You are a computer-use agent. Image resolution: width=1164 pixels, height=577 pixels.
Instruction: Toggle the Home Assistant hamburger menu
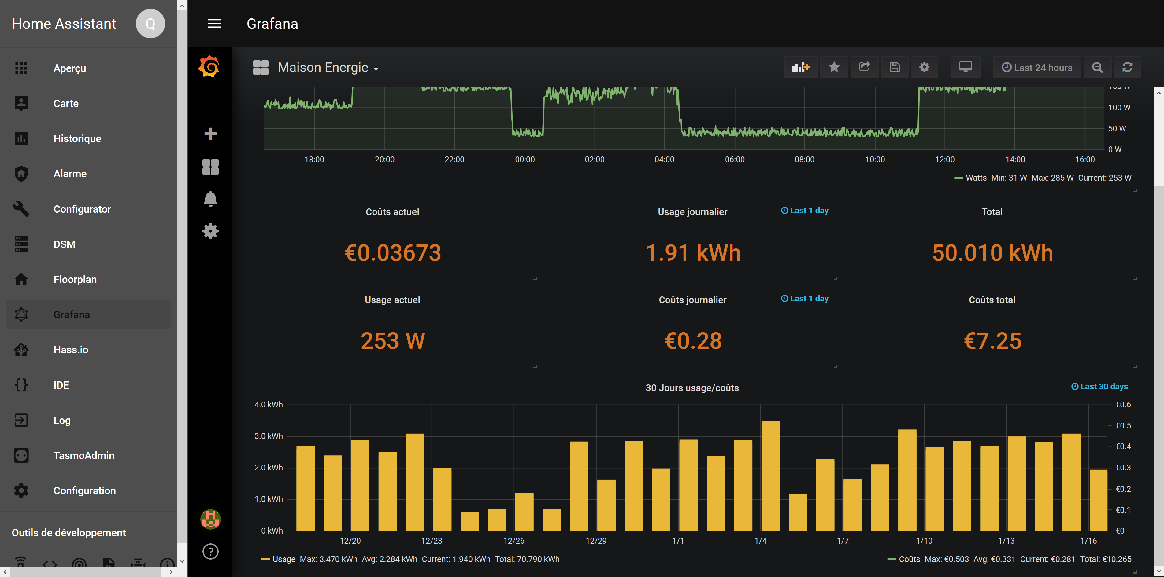[214, 24]
